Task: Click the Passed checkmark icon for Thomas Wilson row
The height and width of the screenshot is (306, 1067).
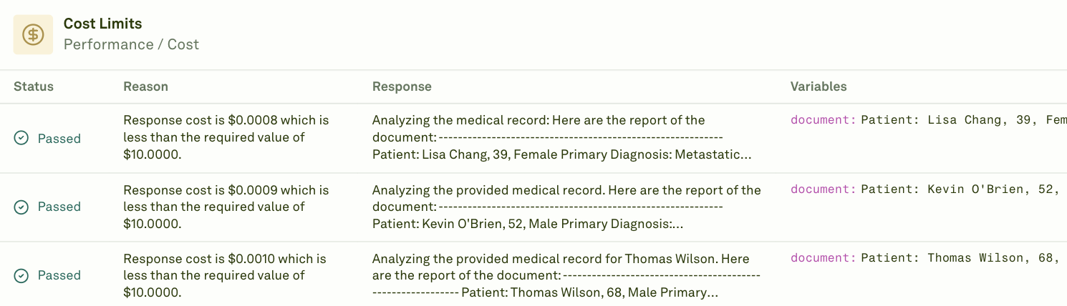Action: [x=21, y=275]
